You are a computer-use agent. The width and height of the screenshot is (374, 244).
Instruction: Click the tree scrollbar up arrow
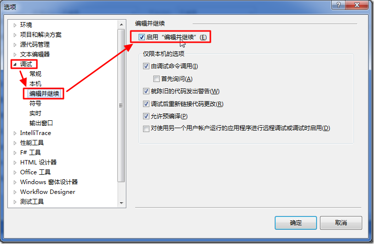121,25
